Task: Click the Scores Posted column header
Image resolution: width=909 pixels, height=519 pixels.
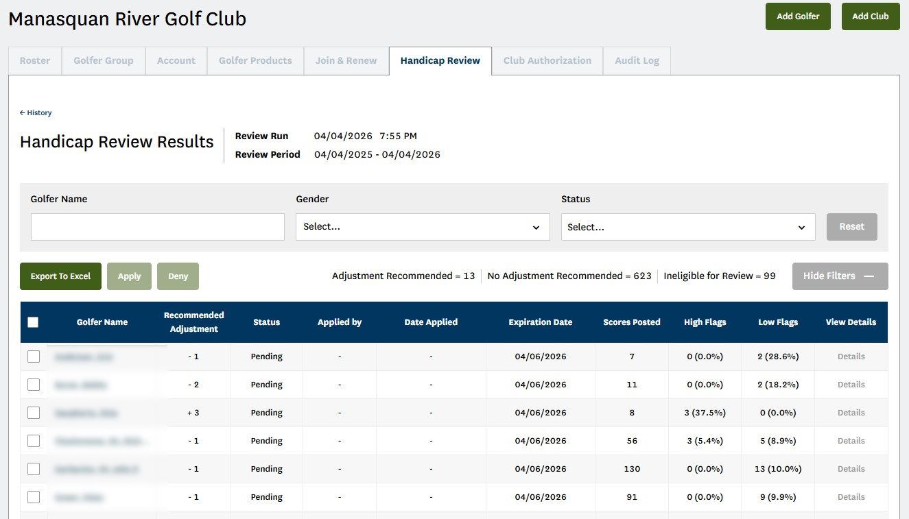Action: tap(632, 322)
